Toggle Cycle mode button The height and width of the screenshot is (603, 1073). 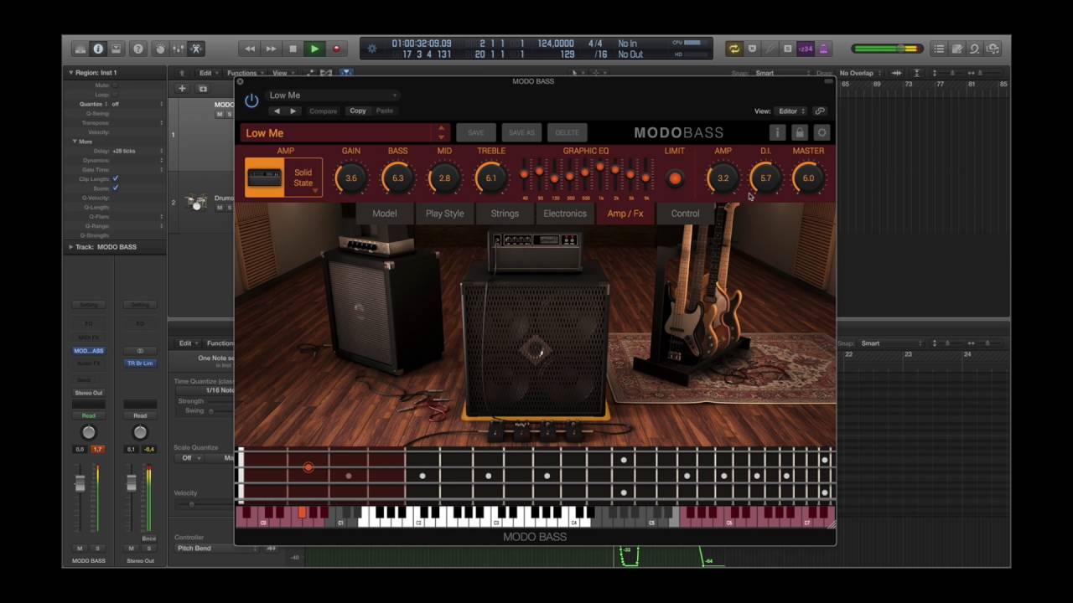point(734,49)
